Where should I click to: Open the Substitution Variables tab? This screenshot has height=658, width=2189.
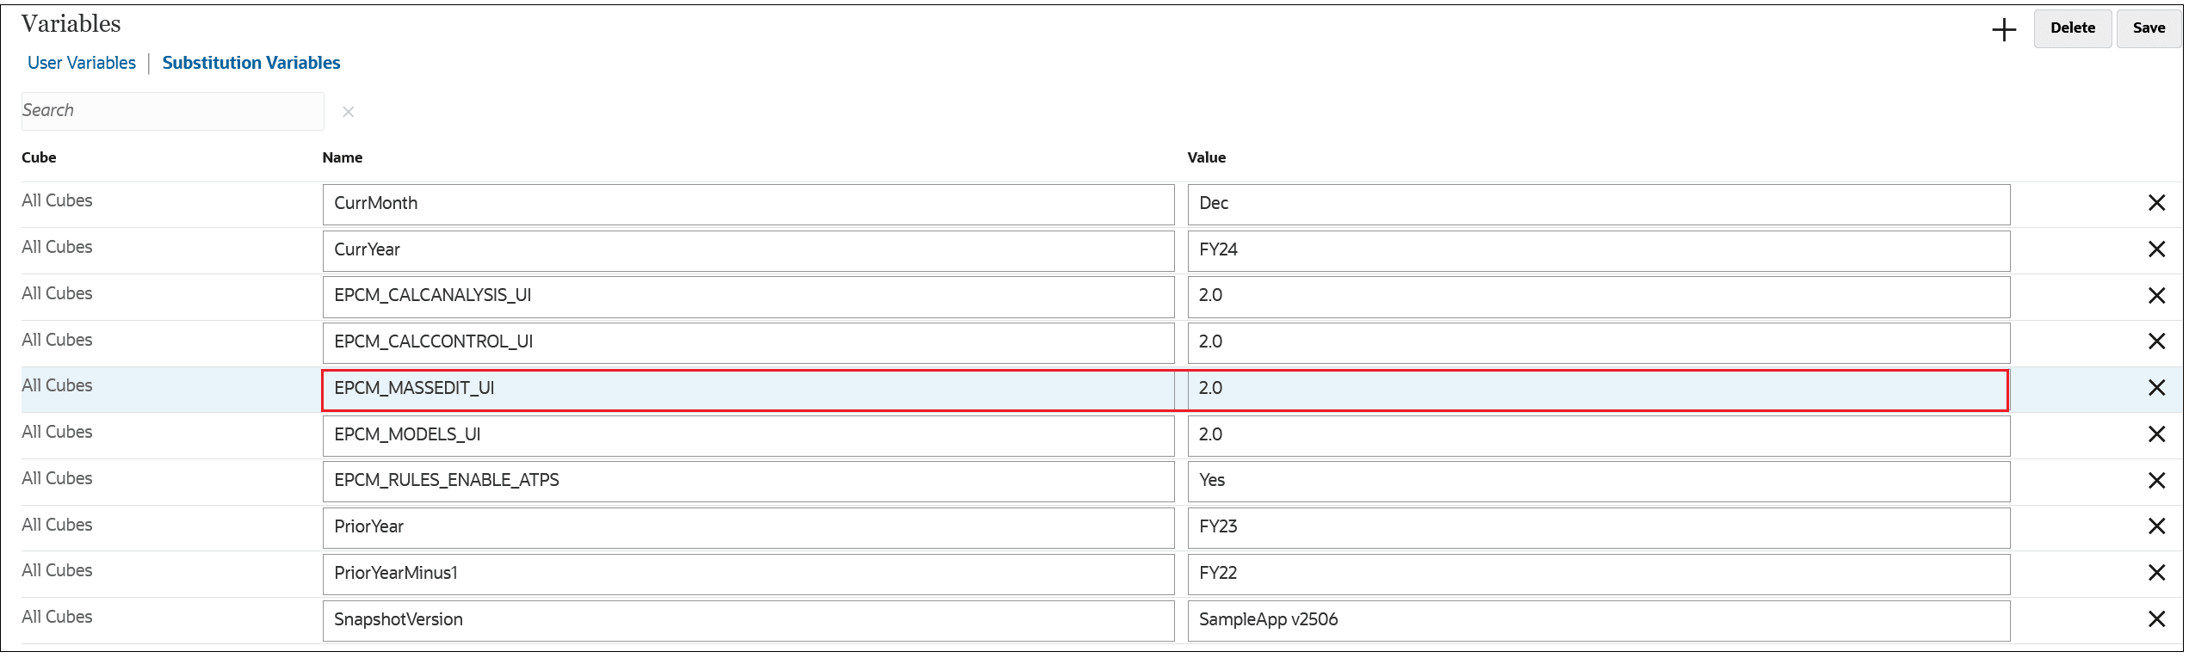250,62
